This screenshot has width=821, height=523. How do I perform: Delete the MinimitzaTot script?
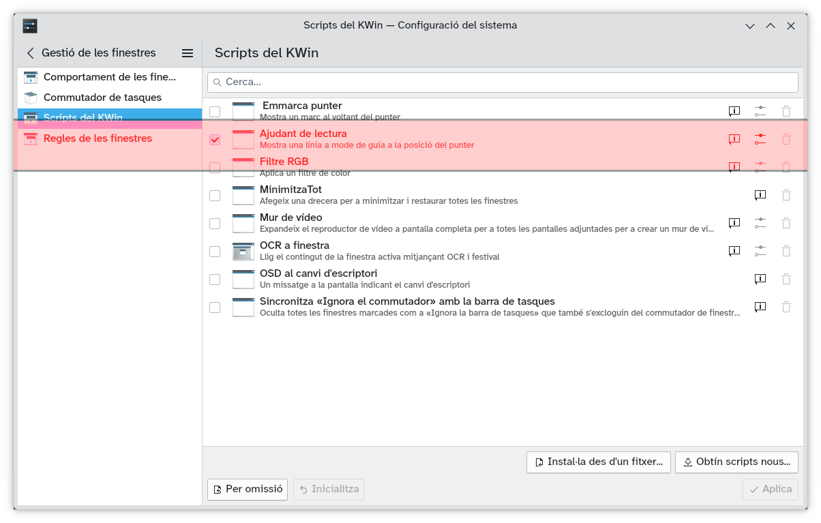pos(786,195)
